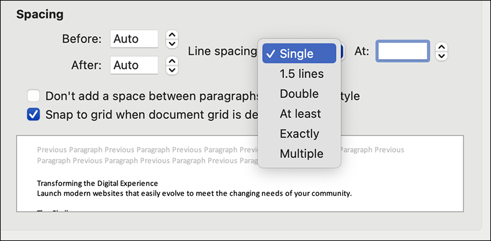
Task: Decrease After spacing with down arrow
Action: click(x=171, y=70)
